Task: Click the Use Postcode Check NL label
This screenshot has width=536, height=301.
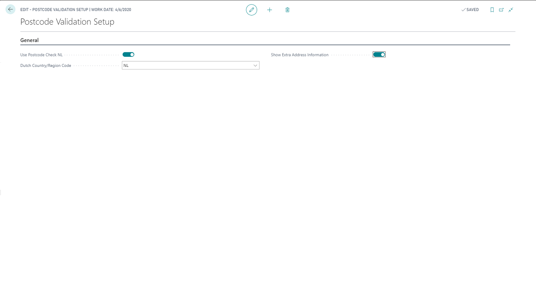Action: (x=41, y=55)
